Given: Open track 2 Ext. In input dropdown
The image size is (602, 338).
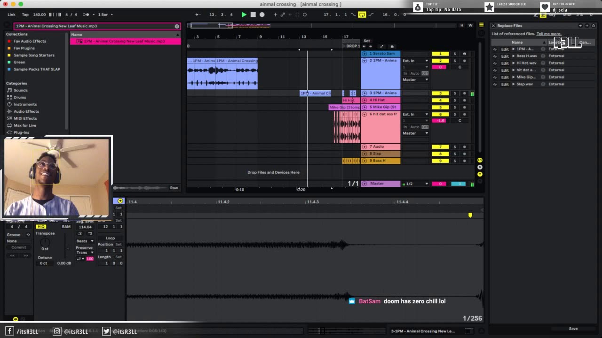Looking at the screenshot, I should coord(415,61).
